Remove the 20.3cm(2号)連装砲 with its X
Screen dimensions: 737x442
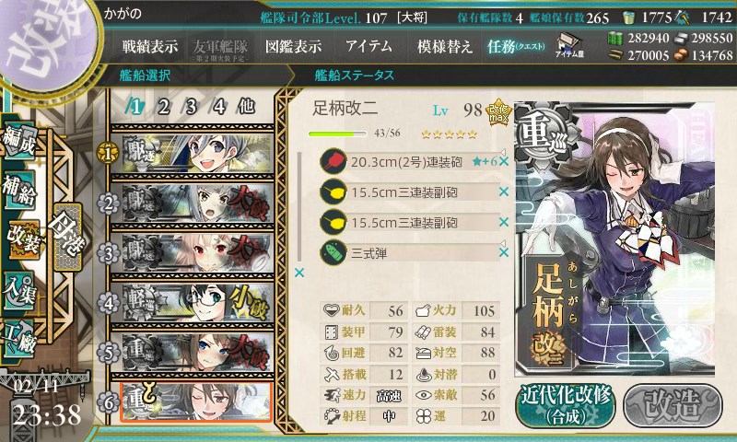(x=503, y=161)
